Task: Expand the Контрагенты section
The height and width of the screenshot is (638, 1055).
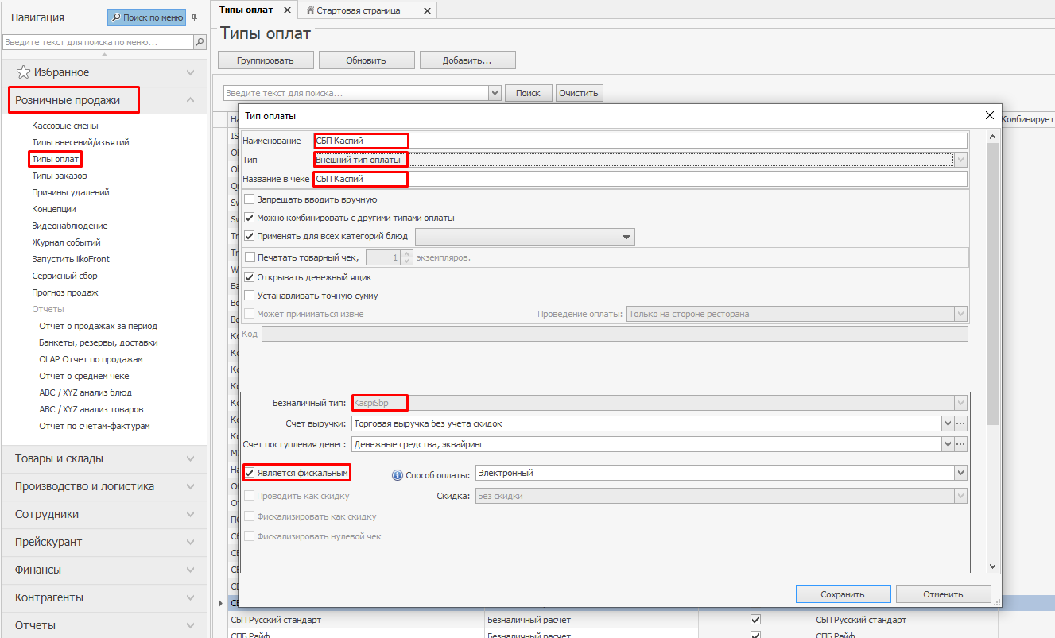Action: [x=190, y=597]
